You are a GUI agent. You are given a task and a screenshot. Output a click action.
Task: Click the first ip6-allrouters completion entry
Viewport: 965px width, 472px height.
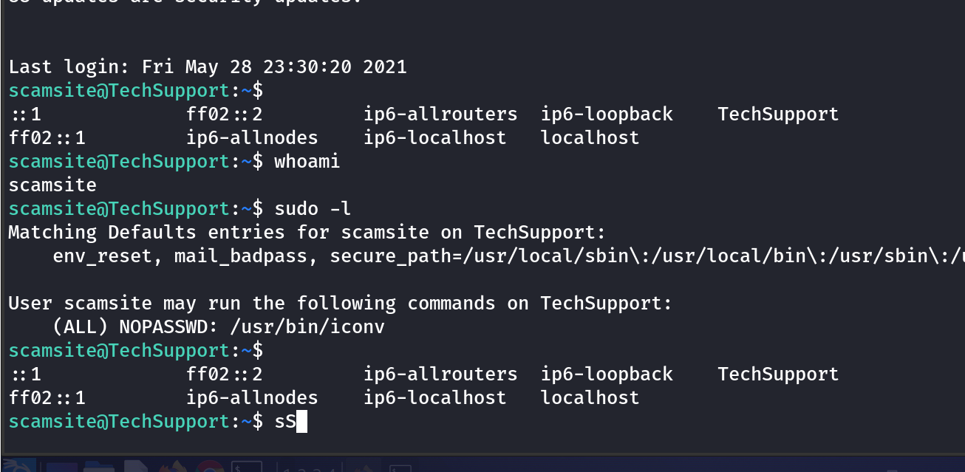point(440,114)
